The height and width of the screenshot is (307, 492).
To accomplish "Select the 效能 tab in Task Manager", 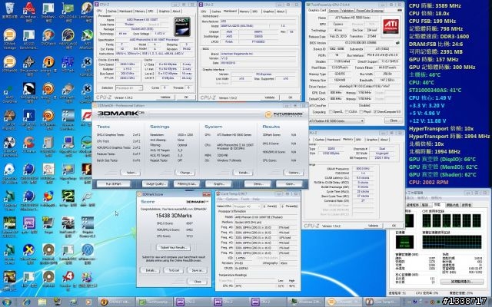I will [x=437, y=205].
